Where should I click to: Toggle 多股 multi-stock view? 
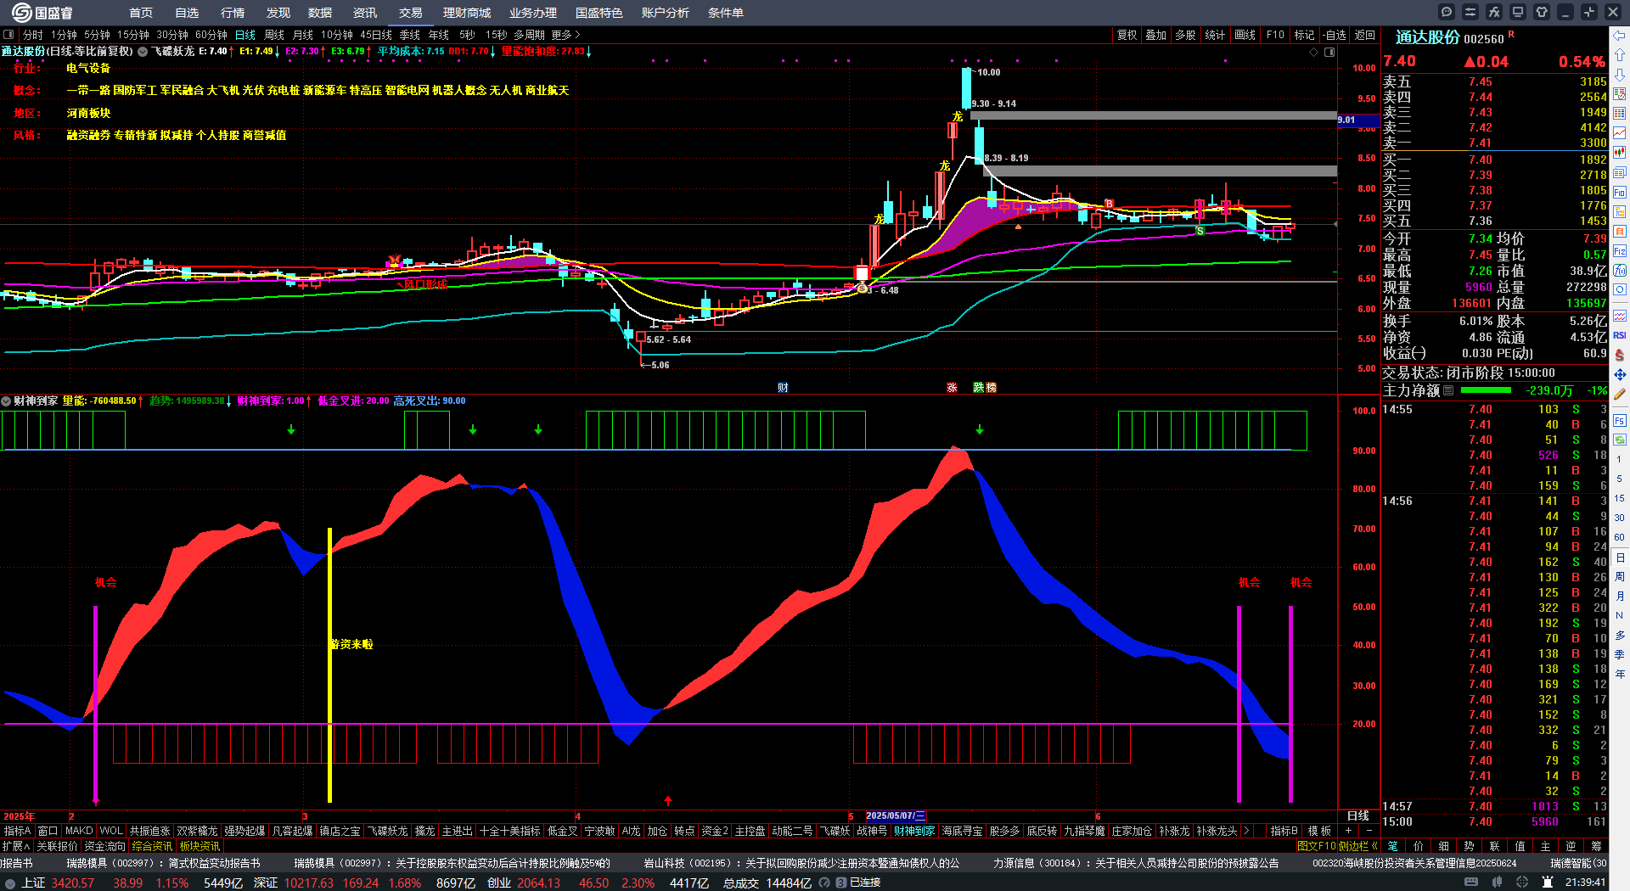[x=1185, y=35]
